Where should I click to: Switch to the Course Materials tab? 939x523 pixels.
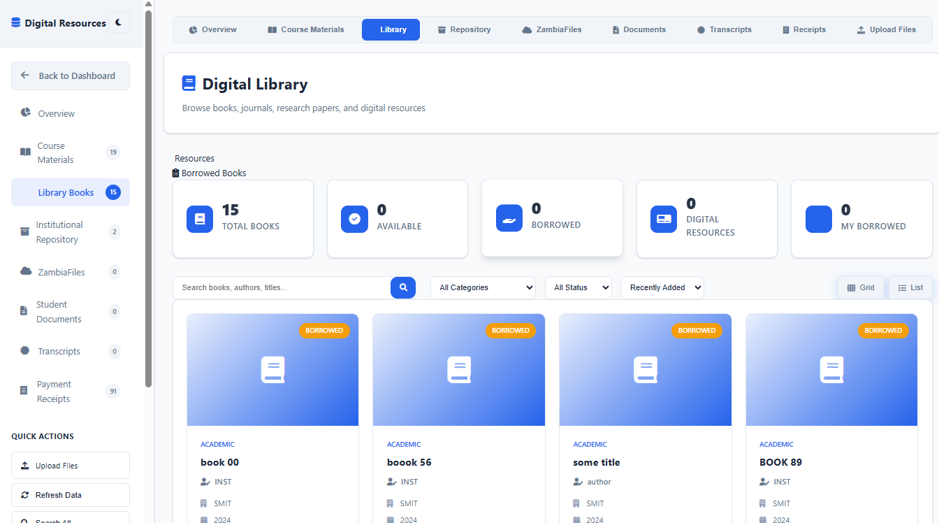tap(306, 29)
